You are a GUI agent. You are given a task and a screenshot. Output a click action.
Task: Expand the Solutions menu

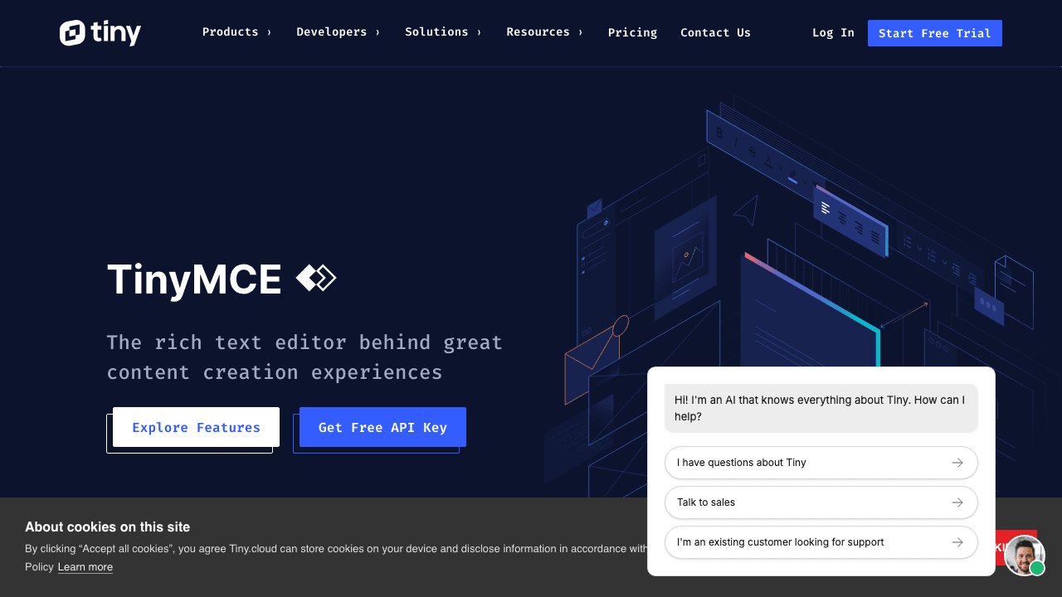pyautogui.click(x=443, y=32)
